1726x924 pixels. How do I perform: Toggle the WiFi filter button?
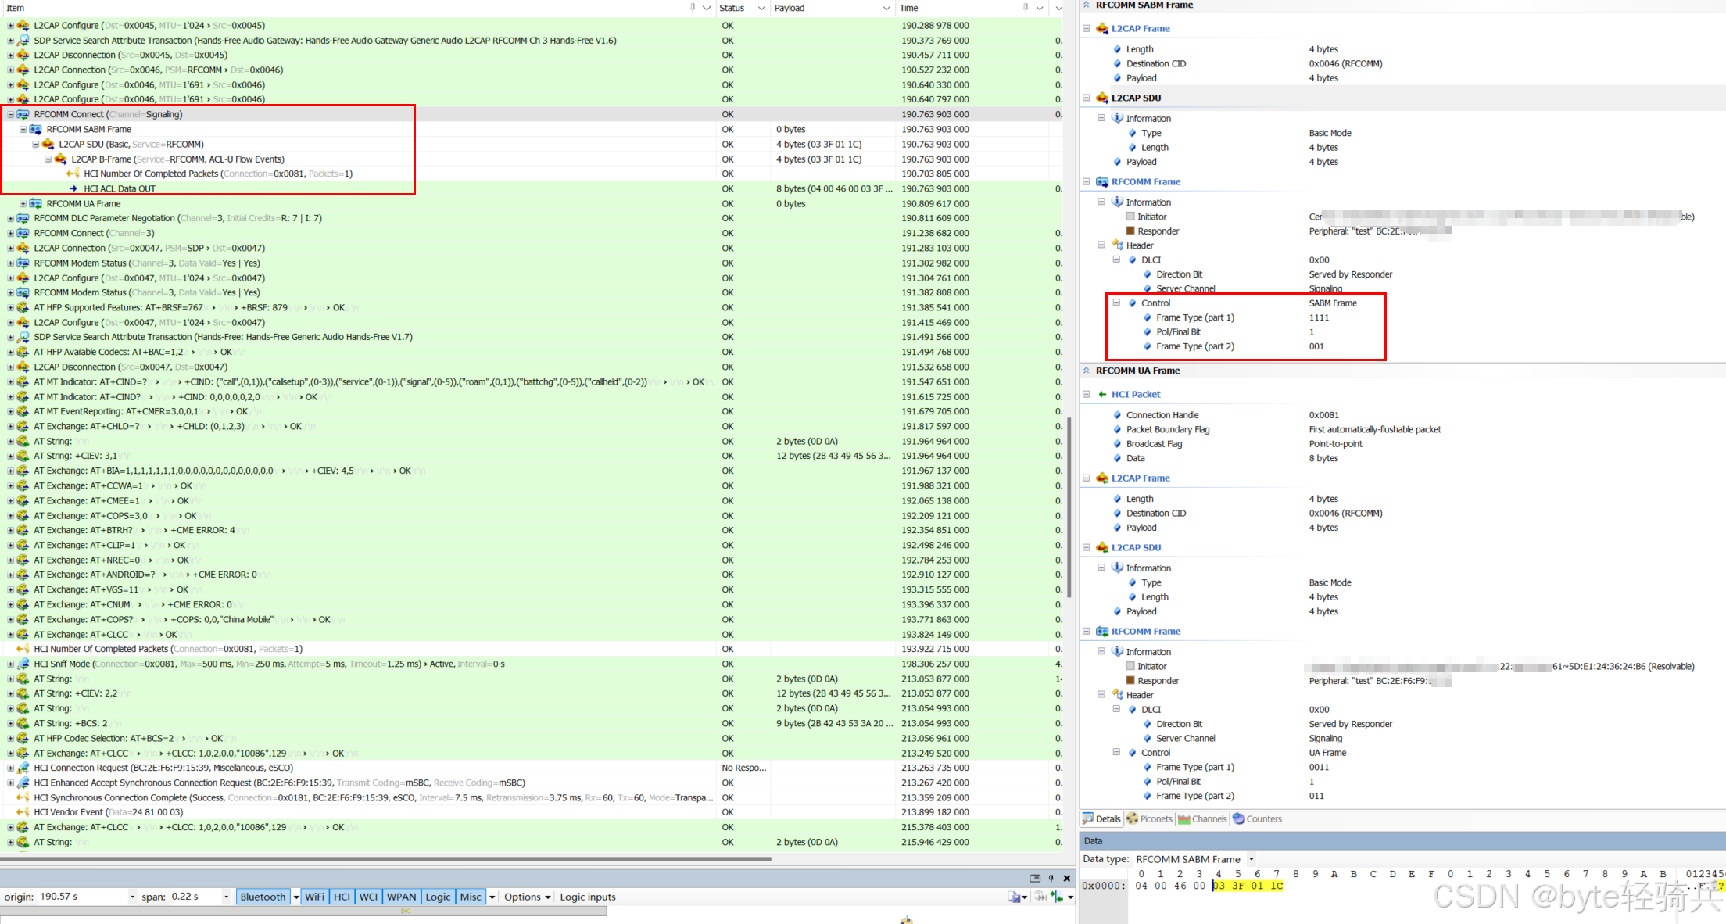pyautogui.click(x=314, y=897)
